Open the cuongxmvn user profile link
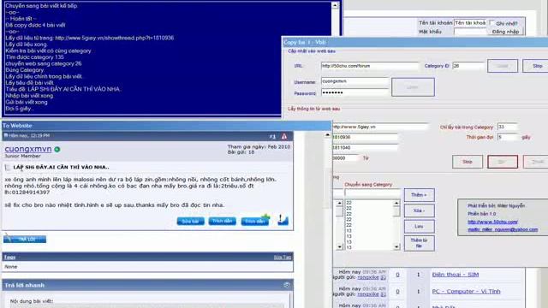The height and width of the screenshot is (308, 548). [x=28, y=149]
